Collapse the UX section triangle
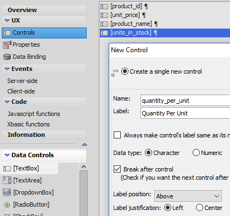The width and height of the screenshot is (230, 216). coord(7,20)
